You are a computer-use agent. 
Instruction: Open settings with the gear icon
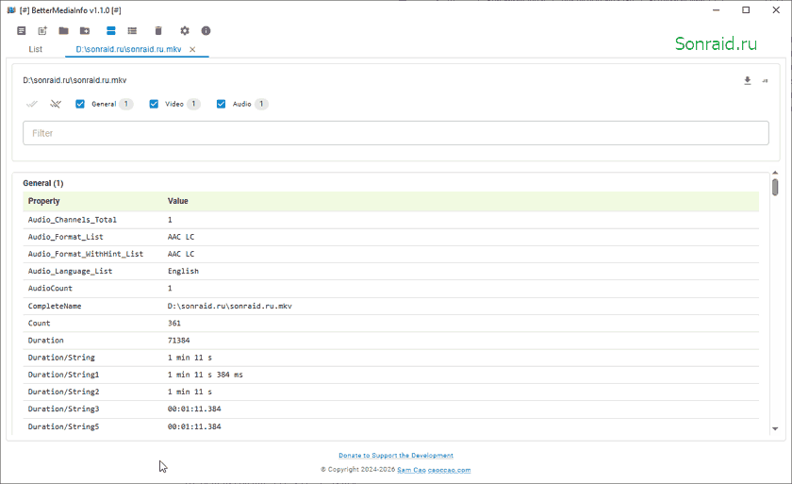pos(185,31)
